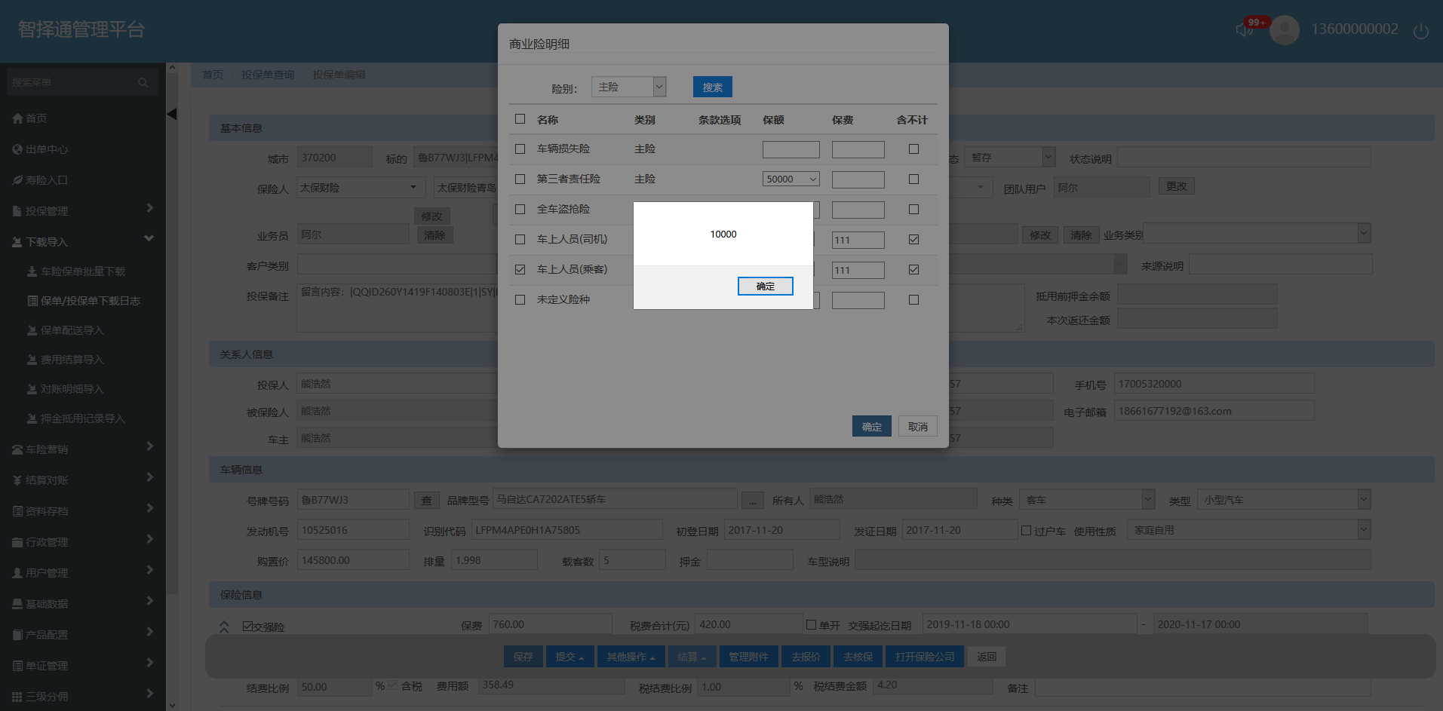Check the 第三者责任险 row checkbox
Screen dimensions: 1443x711
click(x=520, y=179)
